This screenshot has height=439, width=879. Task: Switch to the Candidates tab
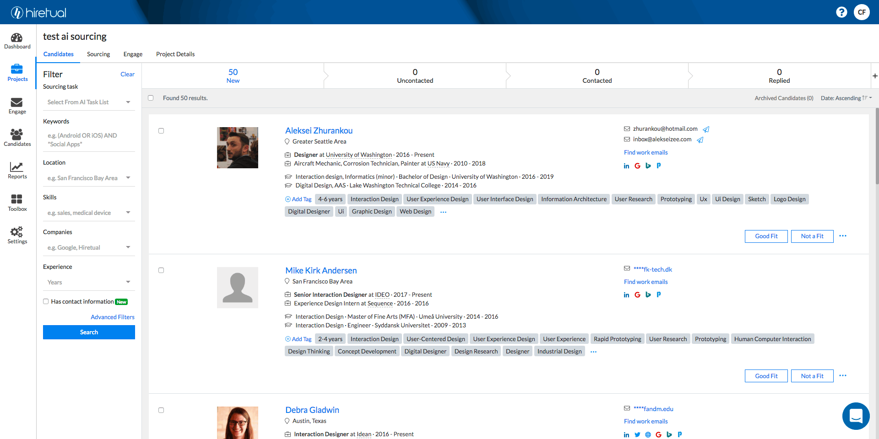point(58,54)
